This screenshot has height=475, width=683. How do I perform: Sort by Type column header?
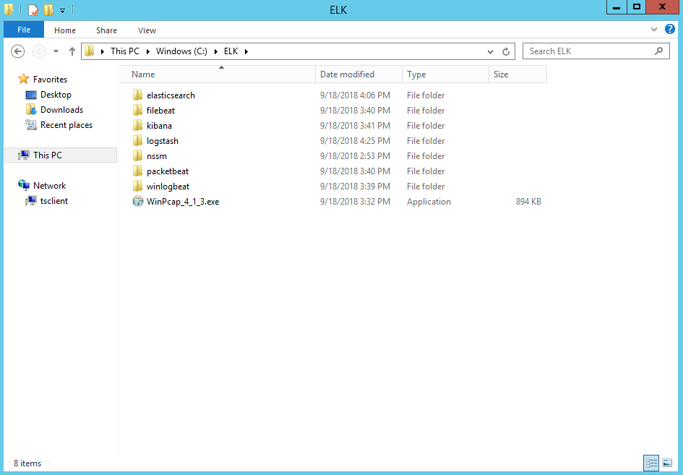446,74
